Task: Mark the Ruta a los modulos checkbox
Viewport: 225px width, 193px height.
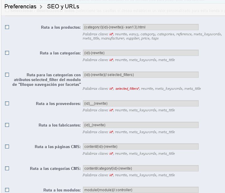Action: point(7,190)
